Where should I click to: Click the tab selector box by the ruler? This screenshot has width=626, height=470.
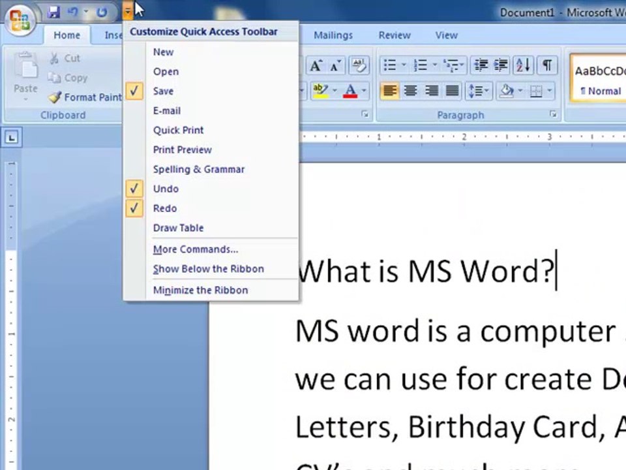(x=11, y=138)
